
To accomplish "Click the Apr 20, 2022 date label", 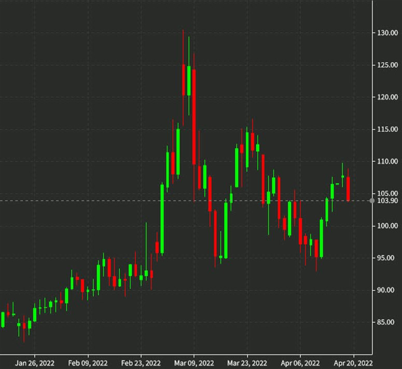I will (x=353, y=363).
